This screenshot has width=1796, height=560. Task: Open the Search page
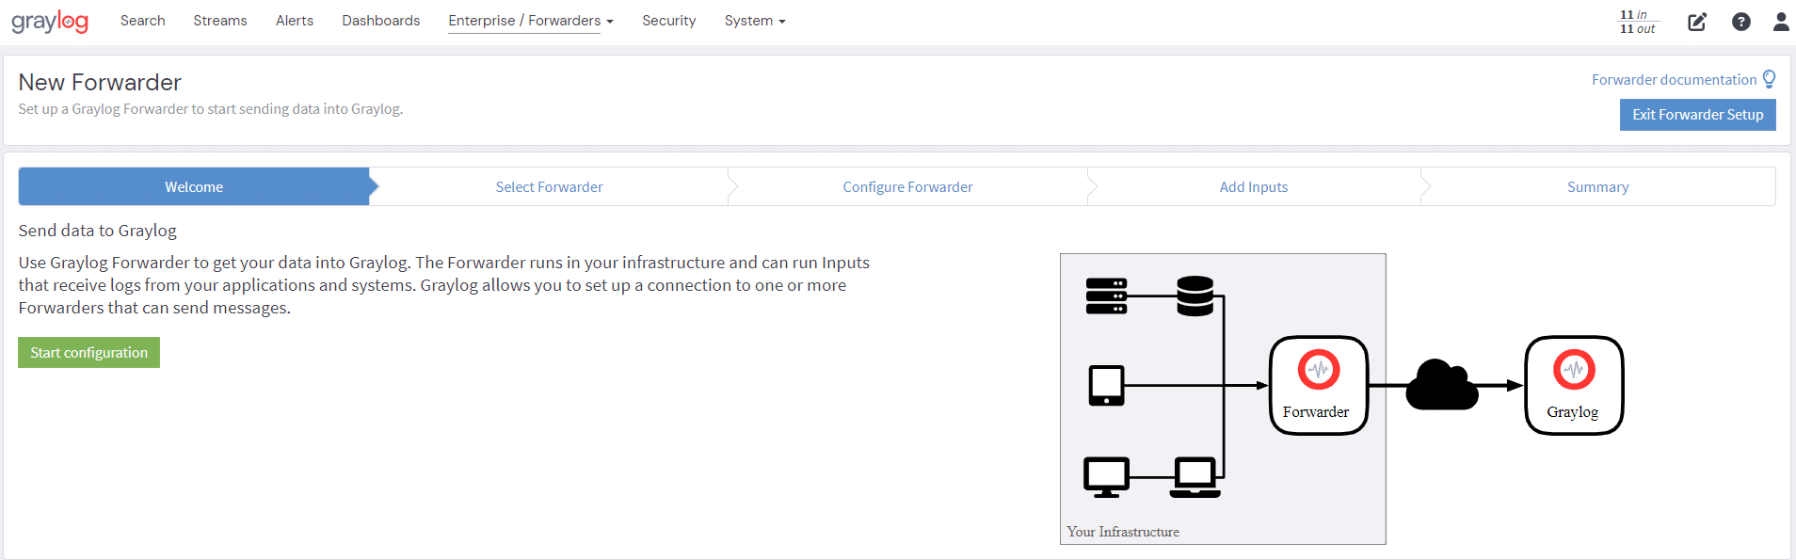coord(143,21)
